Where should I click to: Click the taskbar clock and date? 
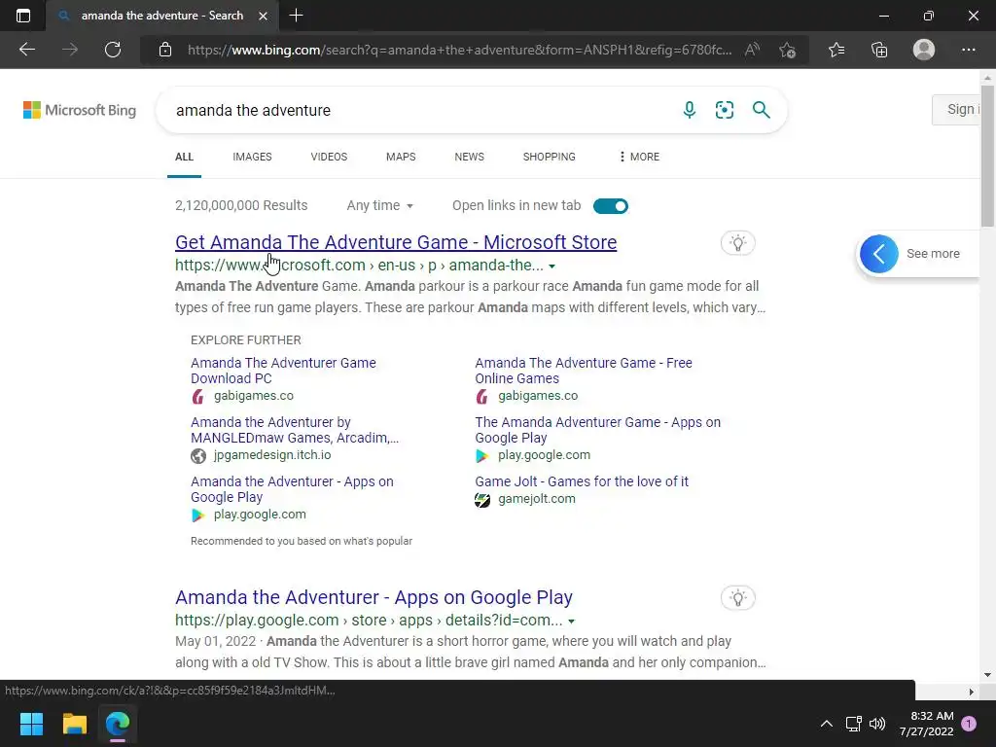[x=926, y=724]
